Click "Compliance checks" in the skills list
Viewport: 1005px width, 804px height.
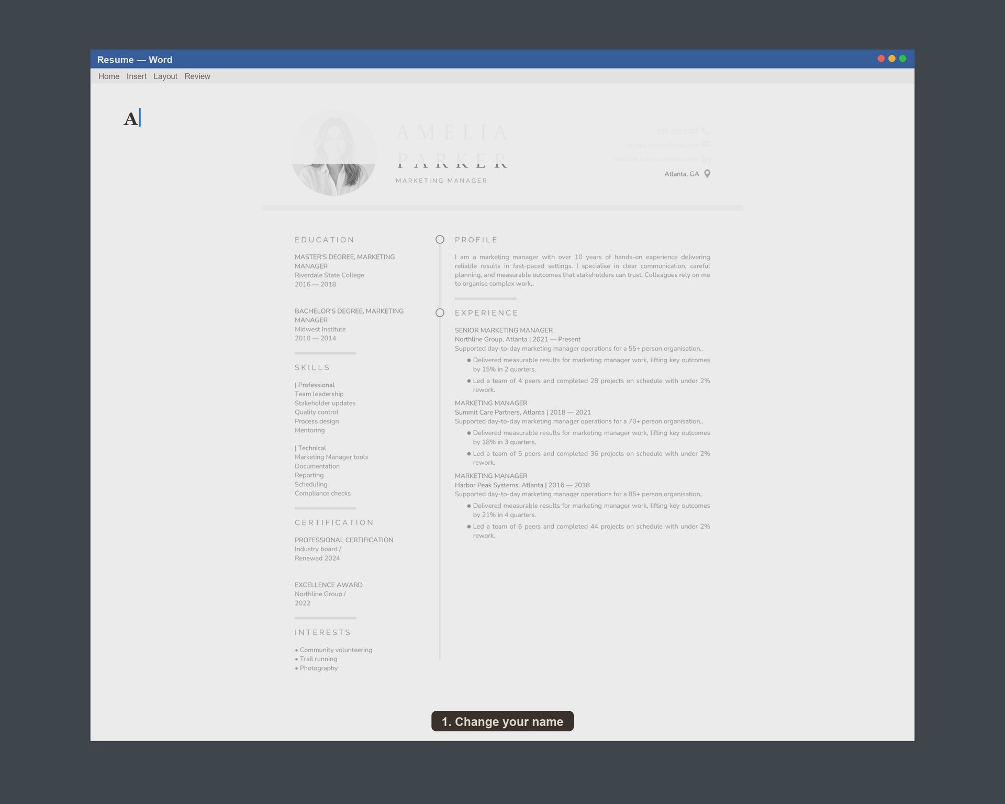coord(322,493)
